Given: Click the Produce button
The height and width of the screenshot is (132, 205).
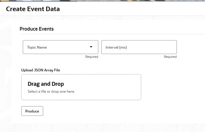Looking at the screenshot, I should (x=32, y=111).
